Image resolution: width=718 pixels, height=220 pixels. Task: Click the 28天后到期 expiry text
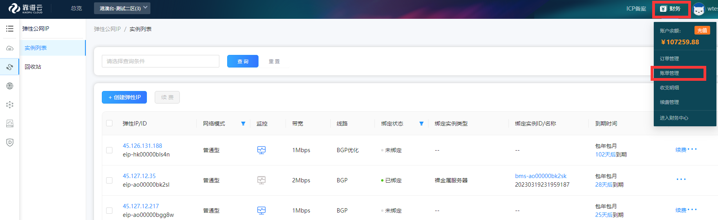click(x=609, y=185)
